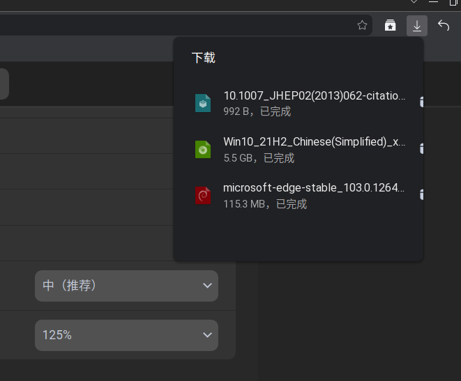This screenshot has height=381, width=461.
Task: Delete the JHEP citation download entry
Action: point(421,102)
